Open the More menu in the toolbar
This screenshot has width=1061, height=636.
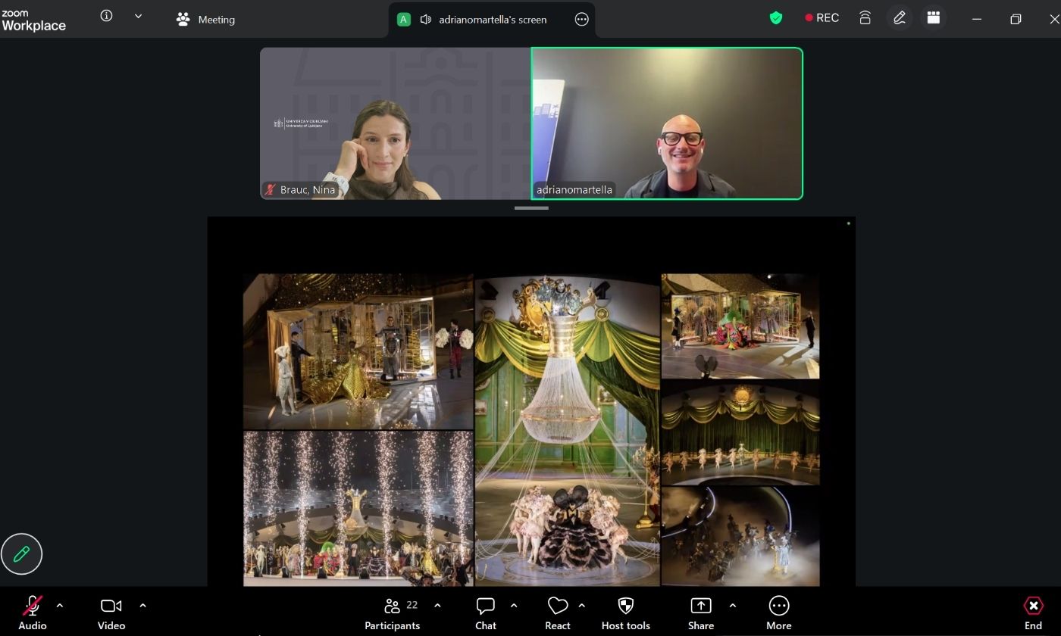[x=779, y=613]
